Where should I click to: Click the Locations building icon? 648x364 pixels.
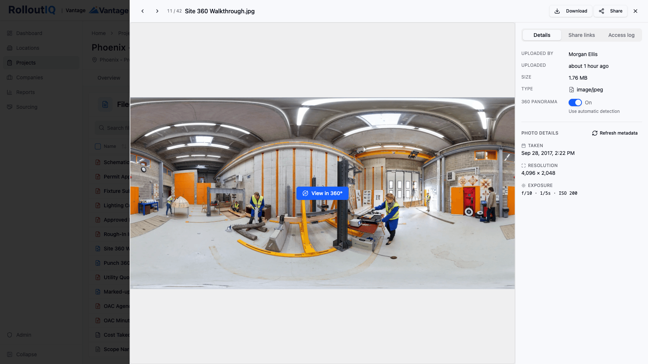(x=10, y=48)
